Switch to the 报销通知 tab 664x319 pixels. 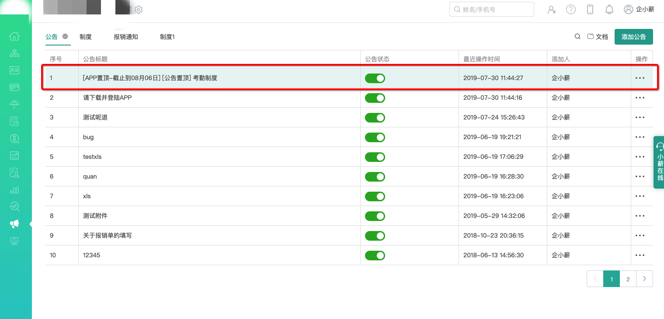[x=126, y=37]
